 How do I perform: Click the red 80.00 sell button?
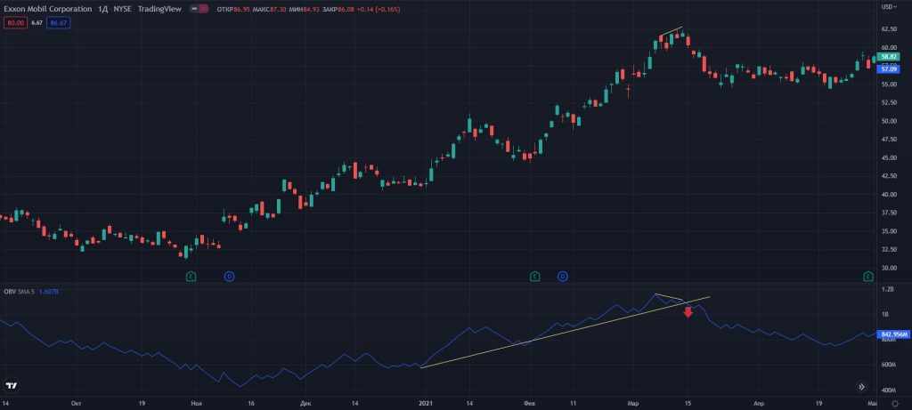pos(14,23)
